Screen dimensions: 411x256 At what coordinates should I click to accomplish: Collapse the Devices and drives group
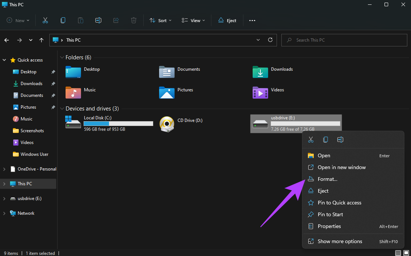[62, 109]
